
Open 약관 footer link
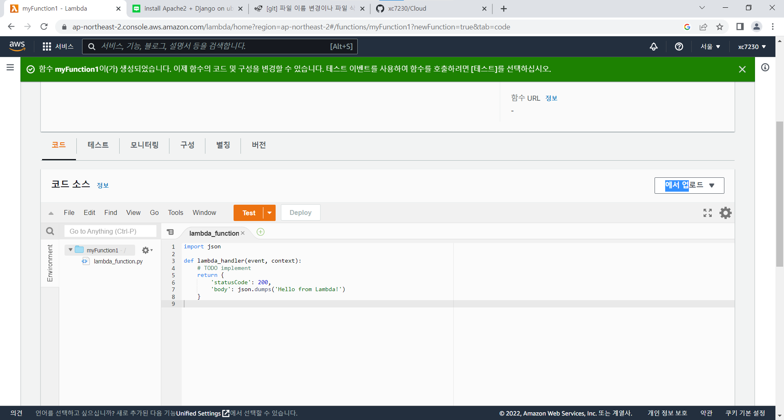(x=706, y=413)
